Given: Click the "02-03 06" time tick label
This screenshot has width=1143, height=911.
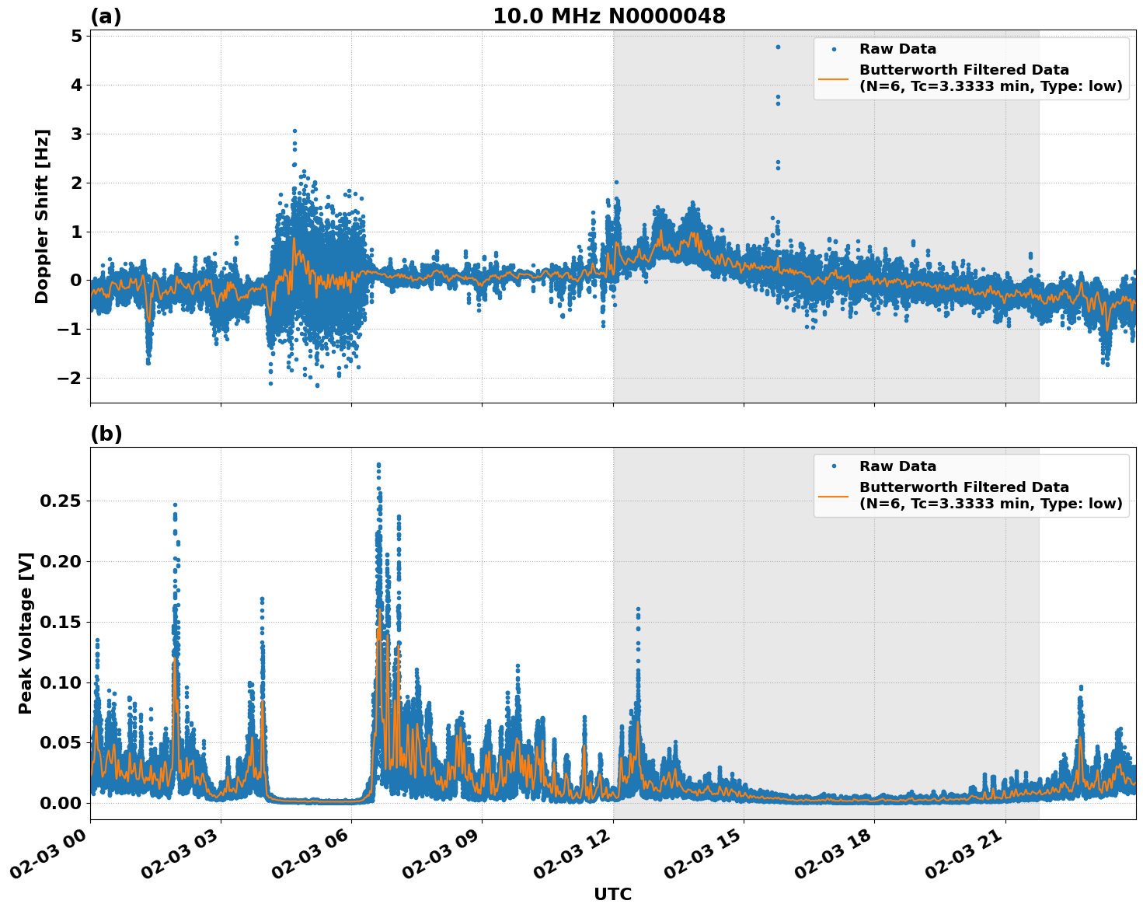Looking at the screenshot, I should (x=309, y=853).
